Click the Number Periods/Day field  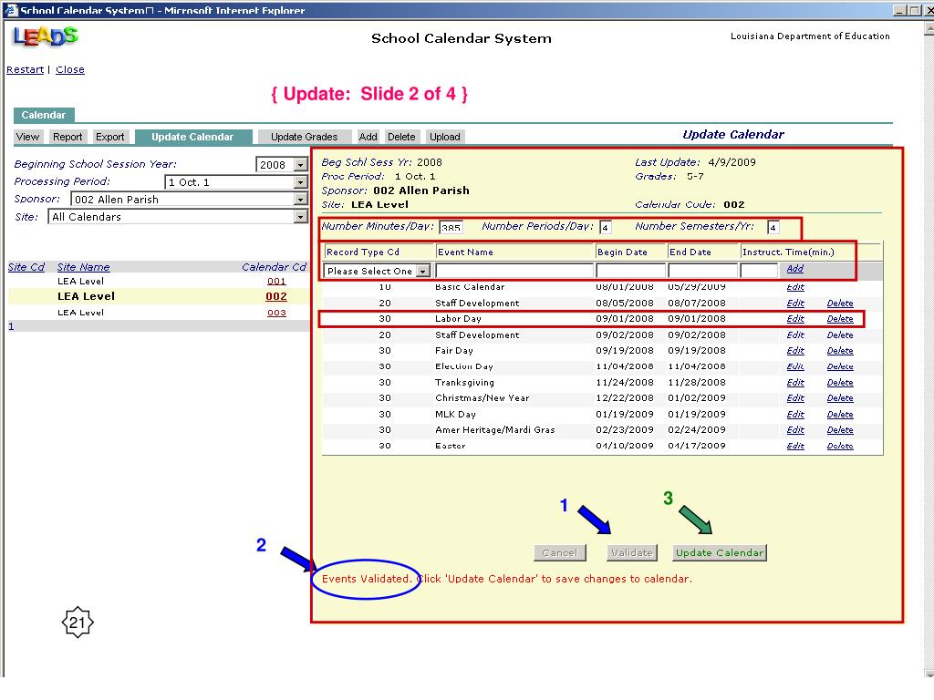pos(606,227)
